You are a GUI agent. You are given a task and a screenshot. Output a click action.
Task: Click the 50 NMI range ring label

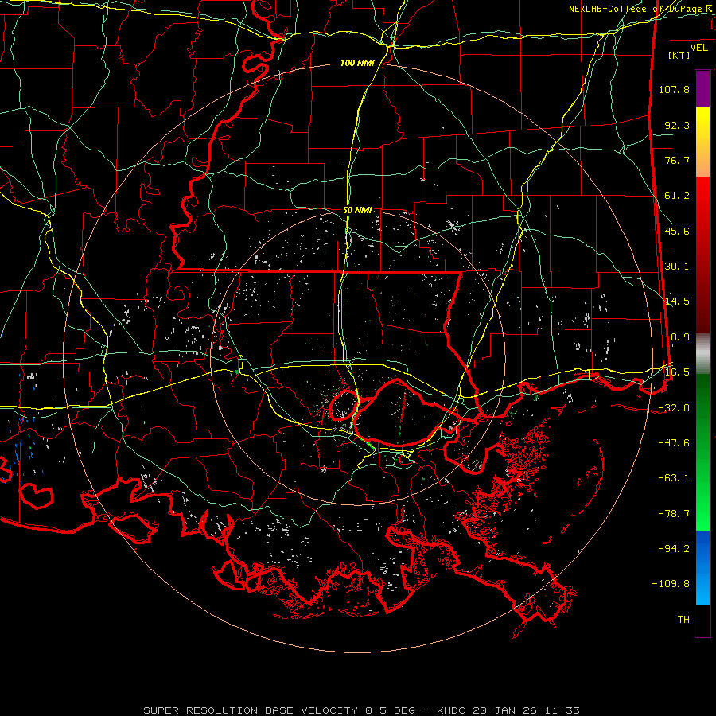357,210
